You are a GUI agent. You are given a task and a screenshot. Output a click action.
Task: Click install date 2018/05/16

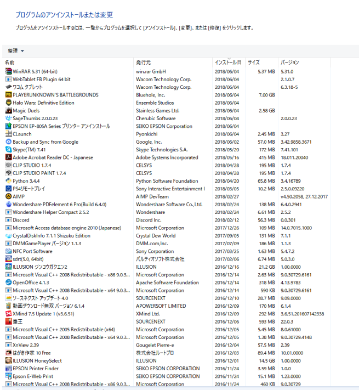click(227, 157)
